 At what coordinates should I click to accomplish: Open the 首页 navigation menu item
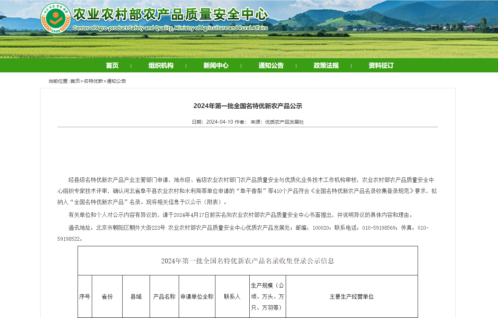pyautogui.click(x=112, y=65)
